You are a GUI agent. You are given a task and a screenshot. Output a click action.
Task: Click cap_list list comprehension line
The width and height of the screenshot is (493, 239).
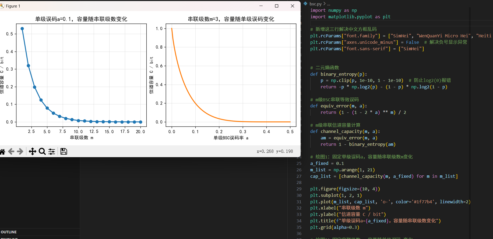tap(384, 176)
